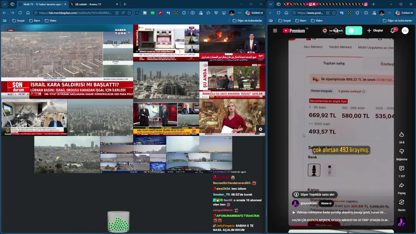Toggle the teal switch in YouTube header
This screenshot has height=234, width=416.
pyautogui.click(x=354, y=31)
